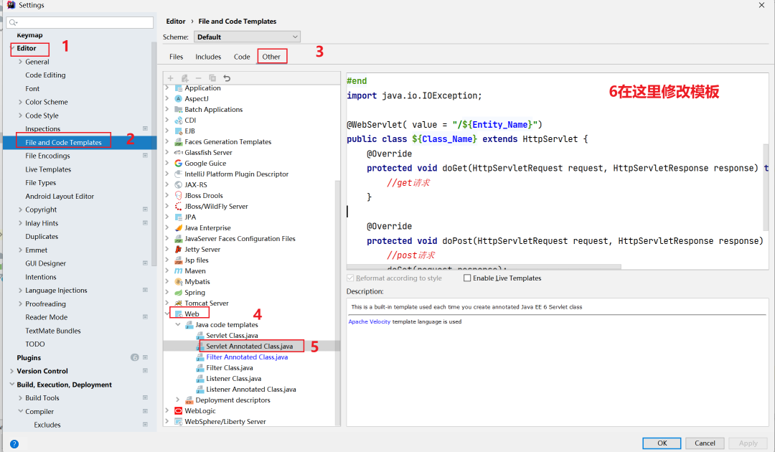Expand Deployment descriptors node
This screenshot has width=775, height=452.
[178, 400]
